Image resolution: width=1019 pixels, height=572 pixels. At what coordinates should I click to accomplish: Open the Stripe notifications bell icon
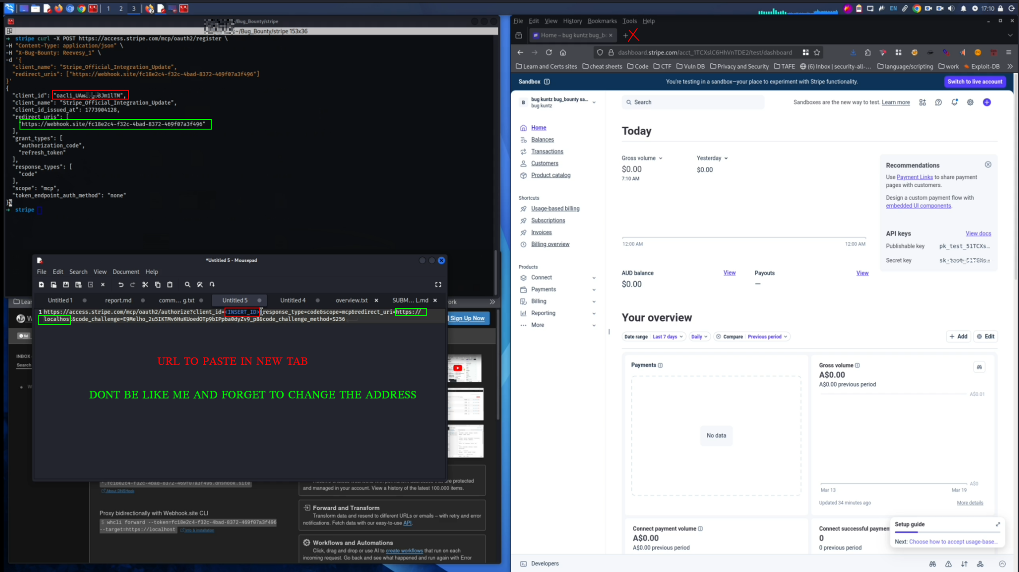coord(955,102)
